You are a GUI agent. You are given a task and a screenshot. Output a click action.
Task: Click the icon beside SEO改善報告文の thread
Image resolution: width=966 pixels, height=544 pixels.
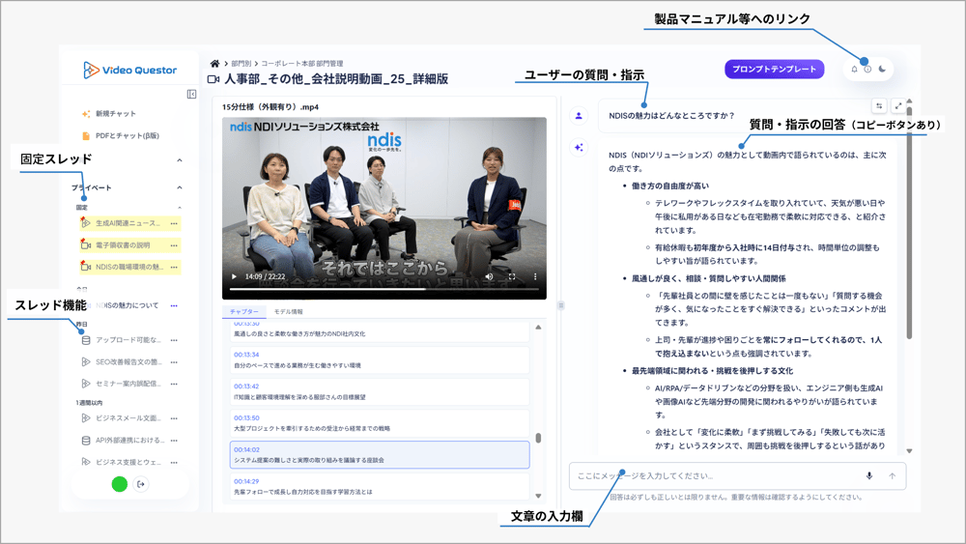pyautogui.click(x=86, y=361)
